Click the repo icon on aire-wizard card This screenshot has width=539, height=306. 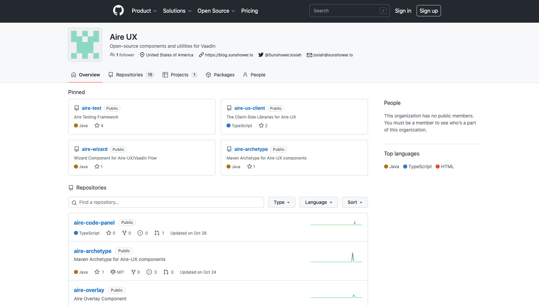point(77,149)
